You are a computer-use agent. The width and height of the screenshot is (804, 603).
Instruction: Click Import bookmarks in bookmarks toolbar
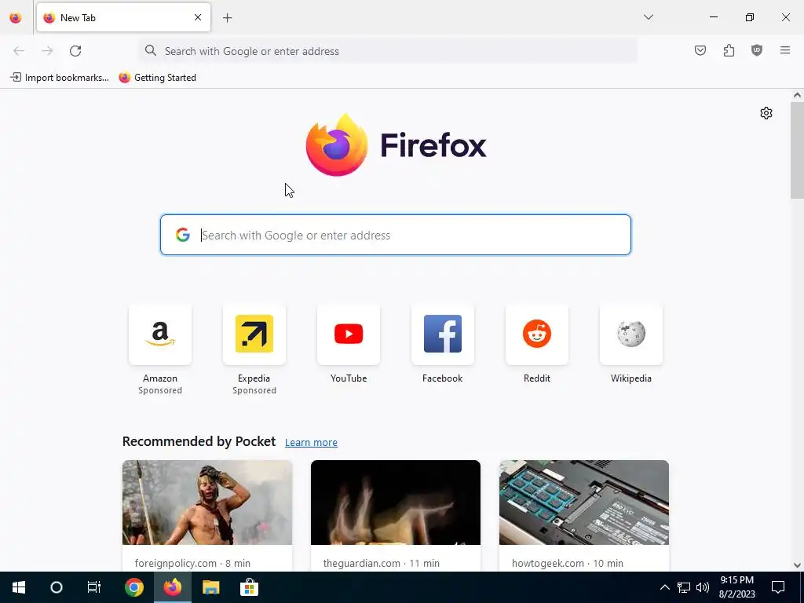click(60, 78)
